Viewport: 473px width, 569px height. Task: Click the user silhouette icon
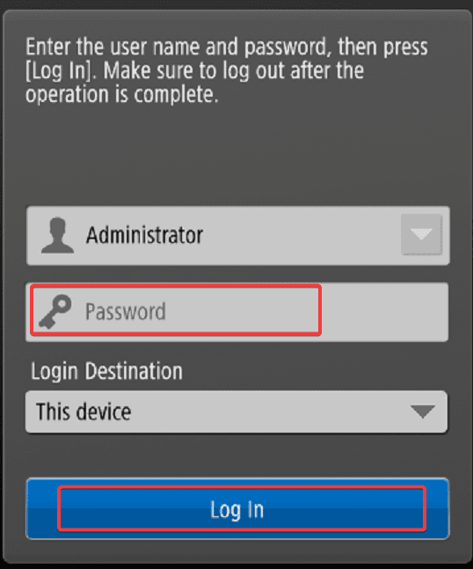[57, 235]
